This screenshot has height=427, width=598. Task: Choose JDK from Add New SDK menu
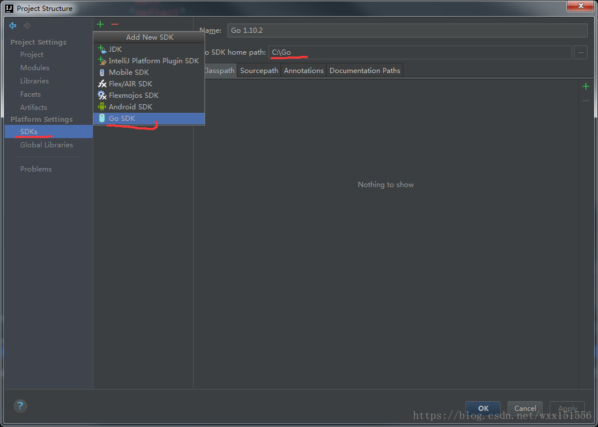[x=149, y=49]
